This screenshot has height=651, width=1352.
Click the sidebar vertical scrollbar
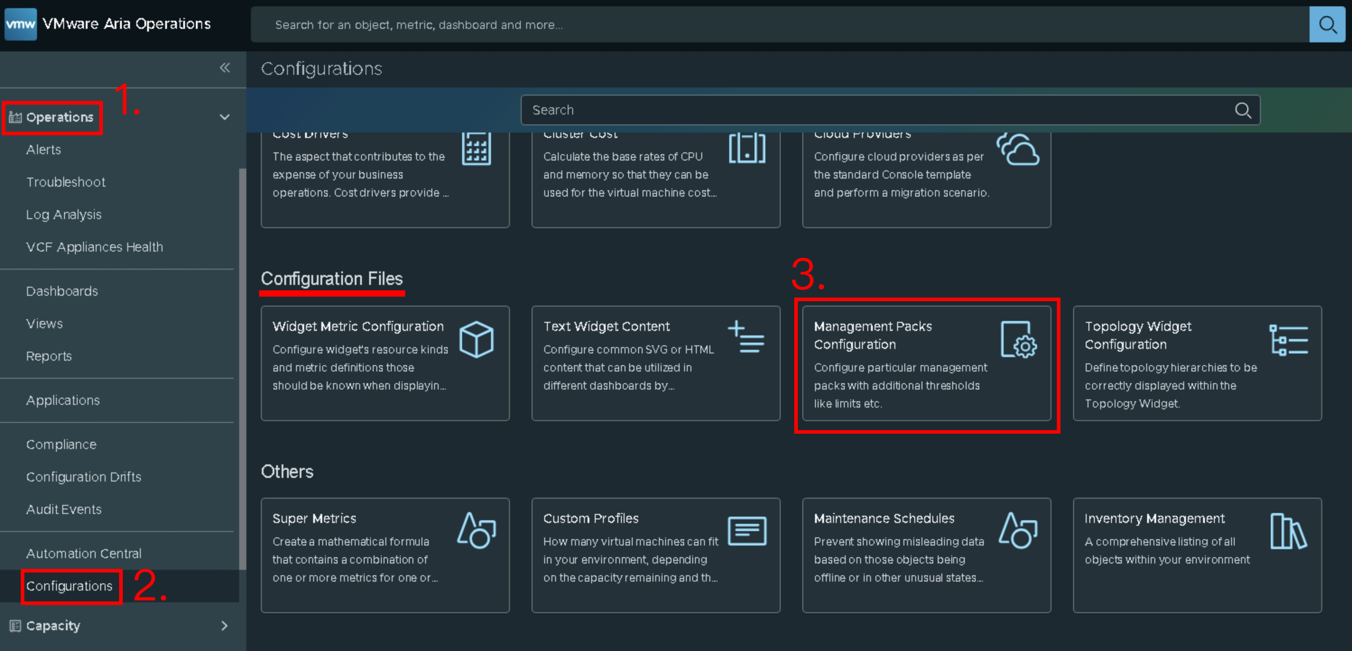(242, 369)
